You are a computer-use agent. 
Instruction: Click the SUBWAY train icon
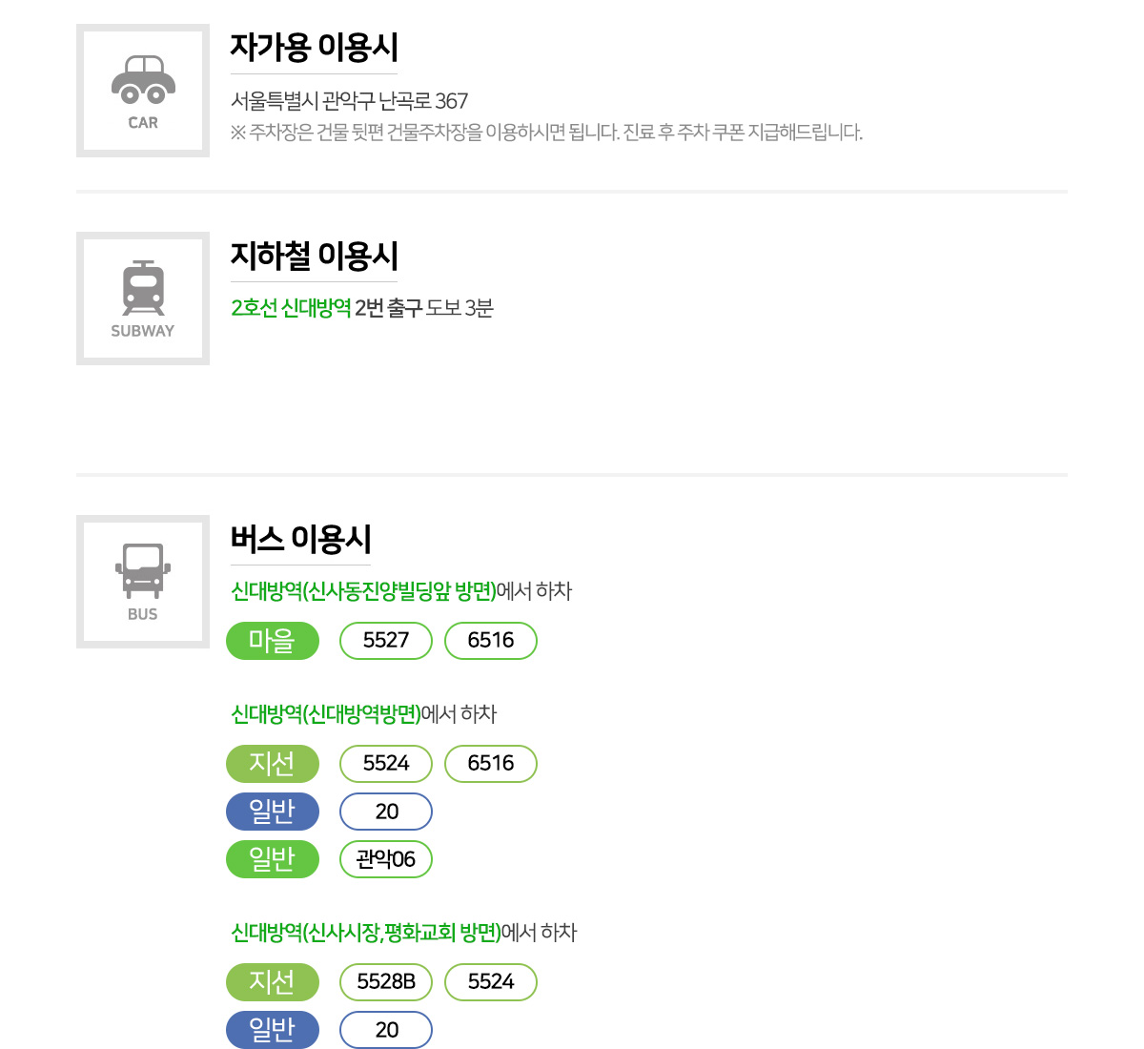[x=143, y=288]
